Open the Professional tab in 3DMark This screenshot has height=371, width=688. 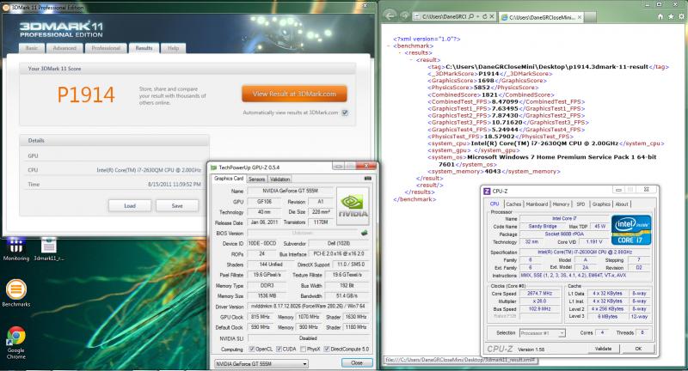point(106,48)
